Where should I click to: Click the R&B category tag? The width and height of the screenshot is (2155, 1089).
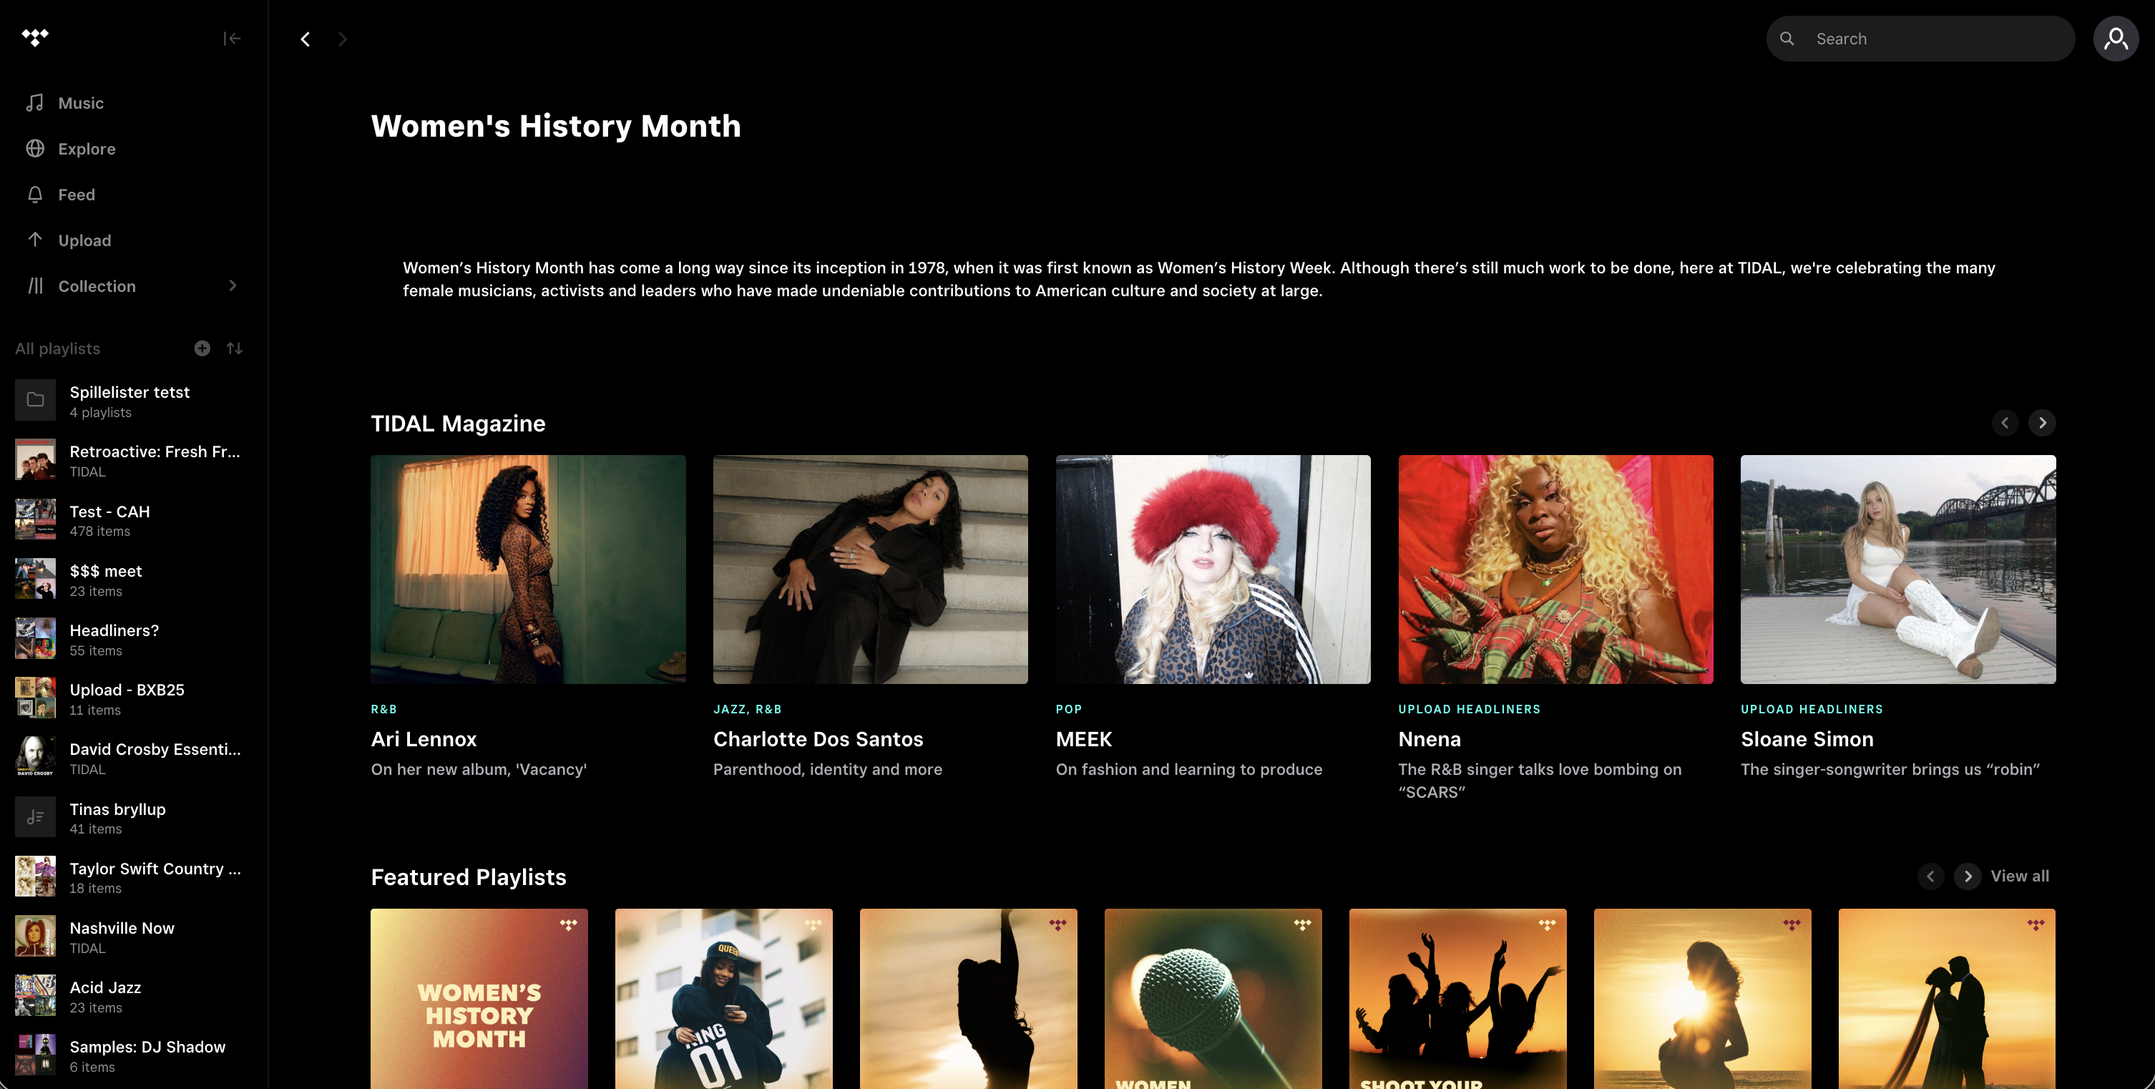coord(384,709)
